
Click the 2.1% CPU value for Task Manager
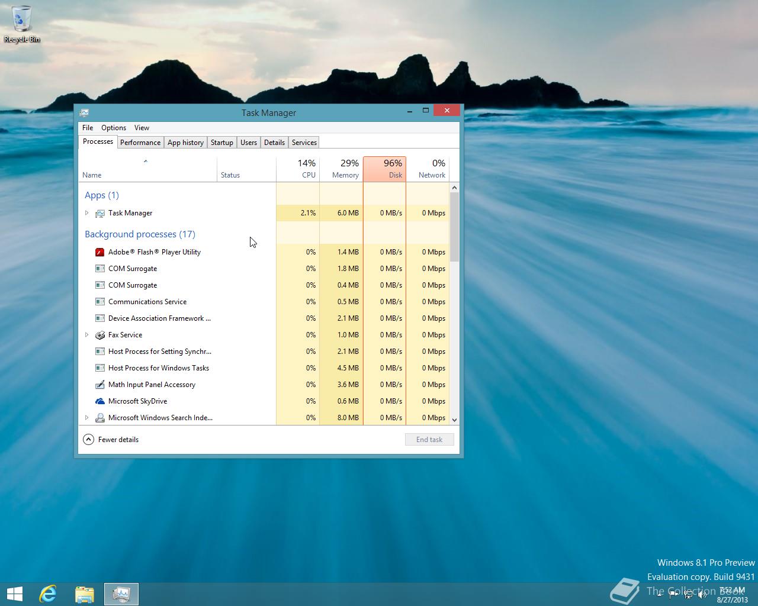[298, 213]
